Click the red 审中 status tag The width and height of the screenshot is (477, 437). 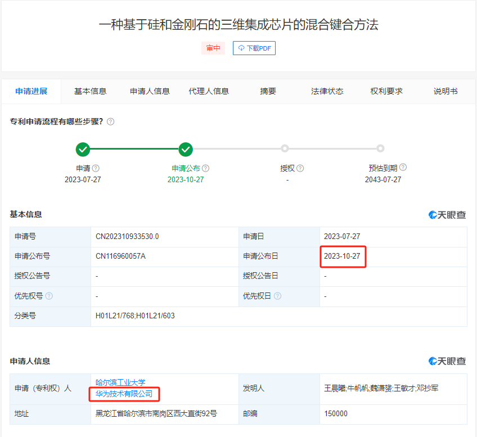pyautogui.click(x=213, y=48)
